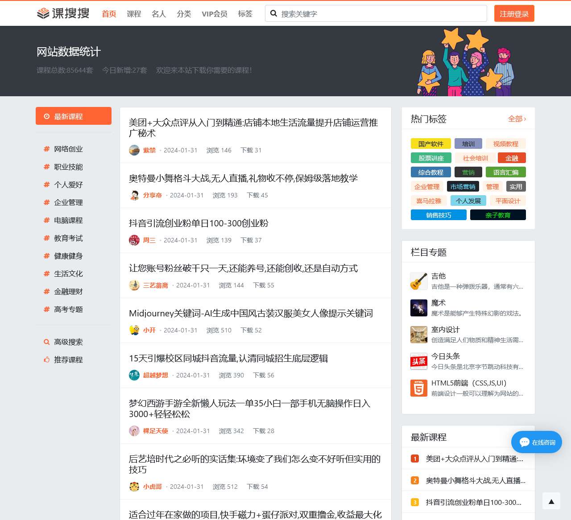Viewport: 571px width, 520px height.
Task: Open 课程 in top navigation
Action: pyautogui.click(x=134, y=14)
